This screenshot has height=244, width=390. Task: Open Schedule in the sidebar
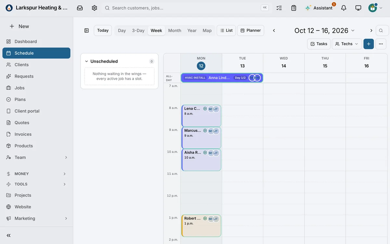pos(36,53)
